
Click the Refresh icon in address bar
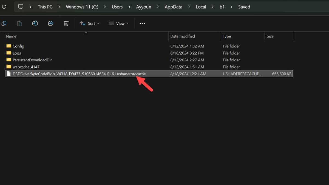(x=4, y=7)
